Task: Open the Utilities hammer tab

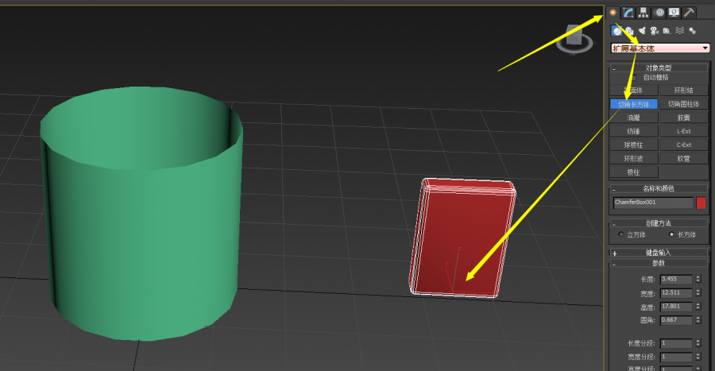Action: [x=689, y=12]
